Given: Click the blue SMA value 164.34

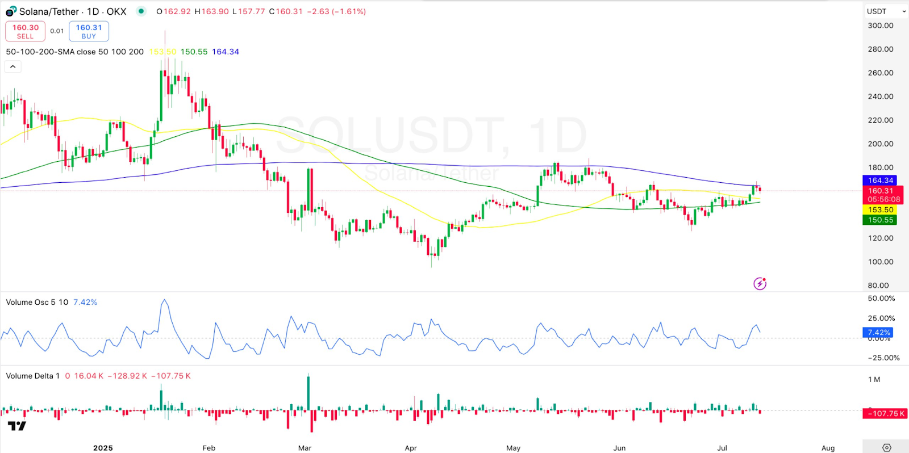Looking at the screenshot, I should click(226, 52).
